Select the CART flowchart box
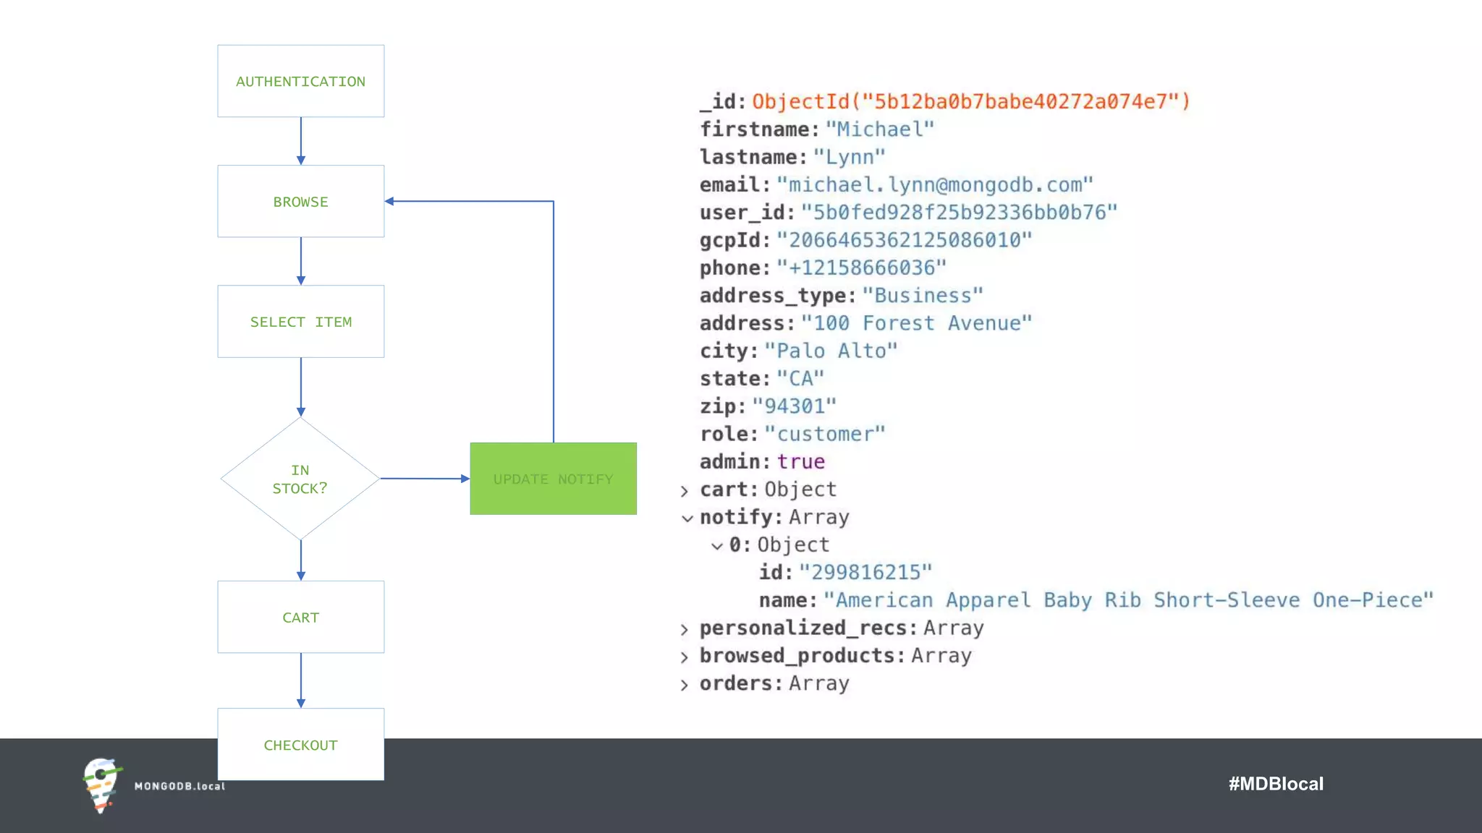The height and width of the screenshot is (833, 1482). (300, 617)
